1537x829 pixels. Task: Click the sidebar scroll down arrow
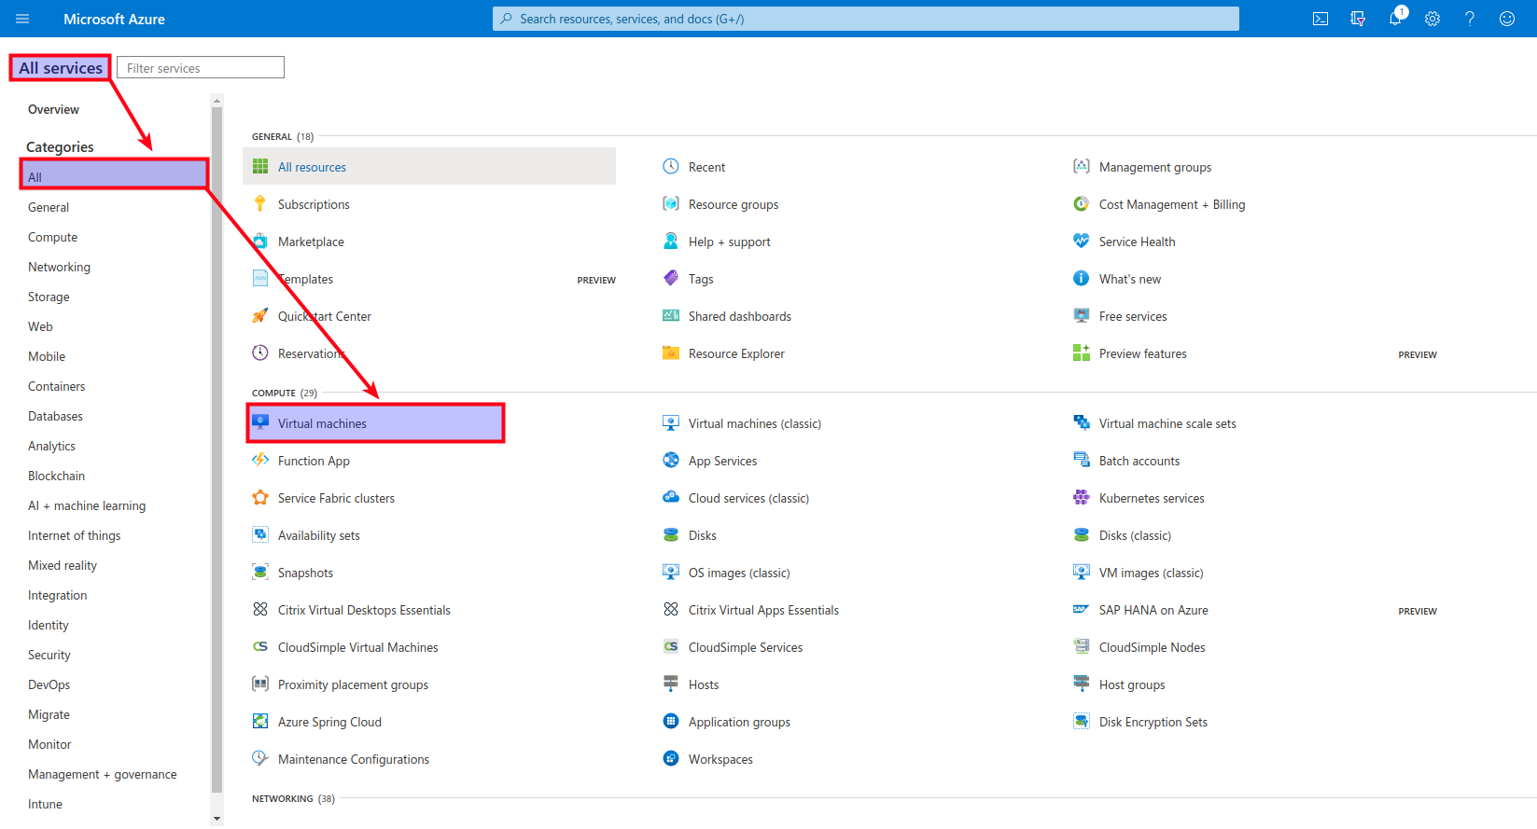[x=217, y=819]
